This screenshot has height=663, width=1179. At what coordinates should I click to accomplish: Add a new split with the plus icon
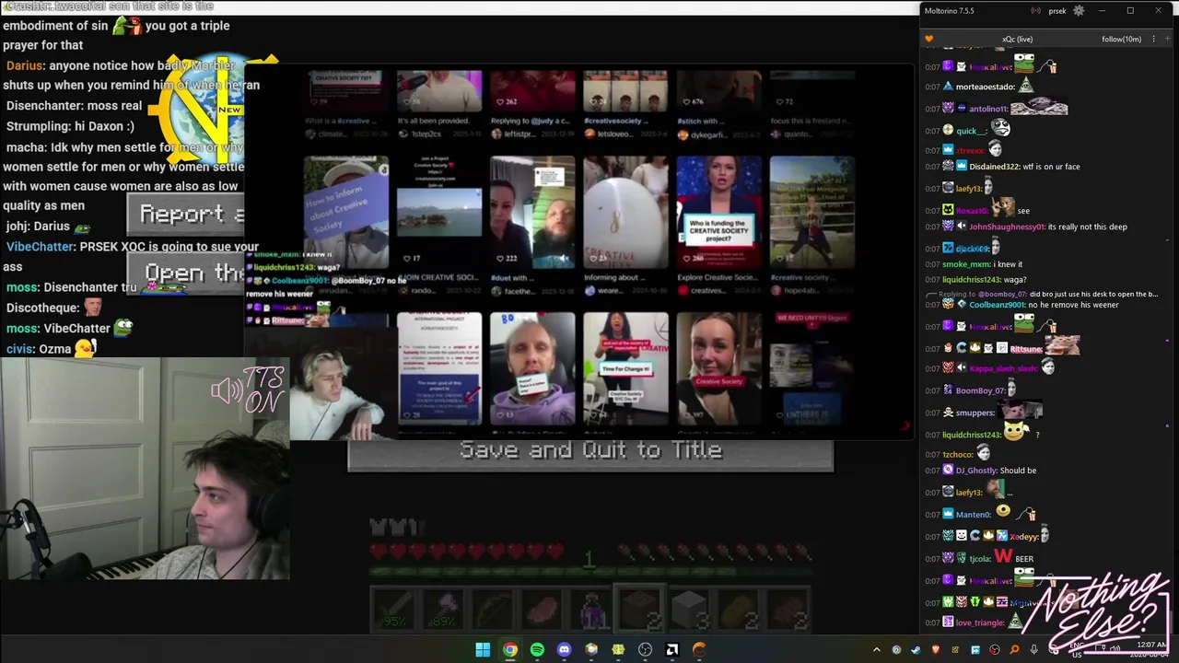click(x=1169, y=39)
